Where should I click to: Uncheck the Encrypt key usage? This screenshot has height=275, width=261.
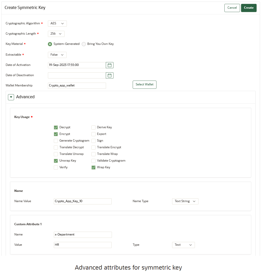pyautogui.click(x=56, y=134)
